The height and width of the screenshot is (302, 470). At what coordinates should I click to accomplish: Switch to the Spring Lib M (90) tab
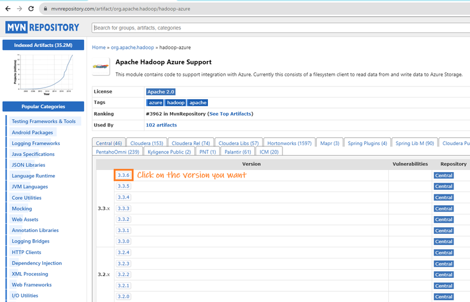[x=415, y=143]
